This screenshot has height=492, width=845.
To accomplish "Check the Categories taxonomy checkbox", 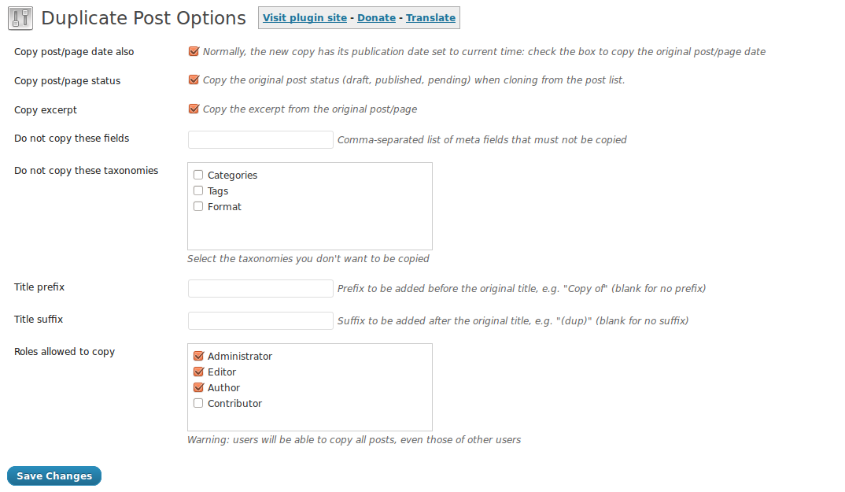I will pos(198,175).
